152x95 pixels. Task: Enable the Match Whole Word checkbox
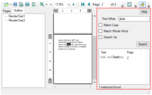[x=101, y=31]
